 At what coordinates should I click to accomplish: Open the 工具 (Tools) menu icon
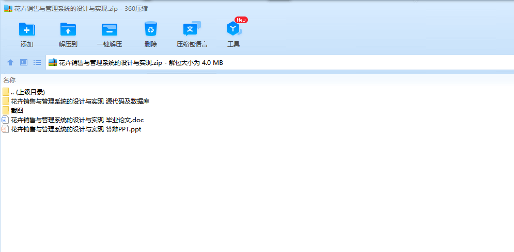coord(233,29)
